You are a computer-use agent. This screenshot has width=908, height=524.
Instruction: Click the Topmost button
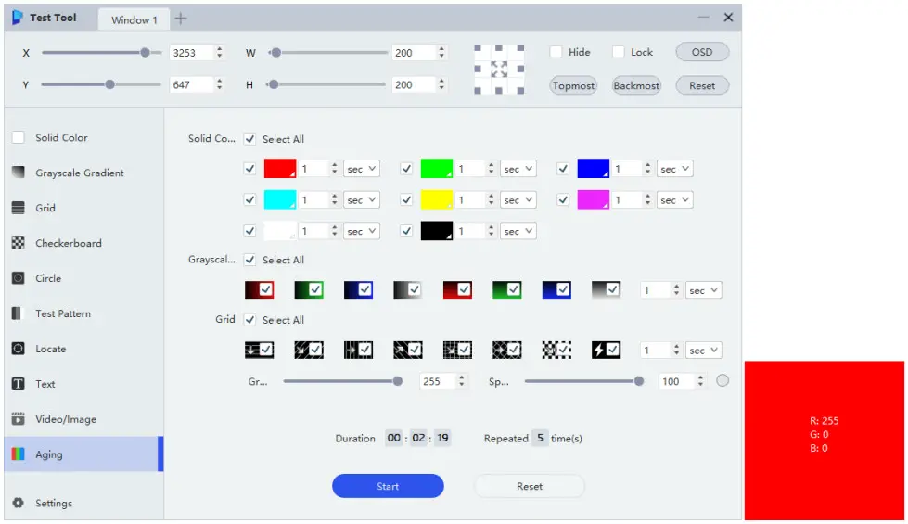point(573,85)
